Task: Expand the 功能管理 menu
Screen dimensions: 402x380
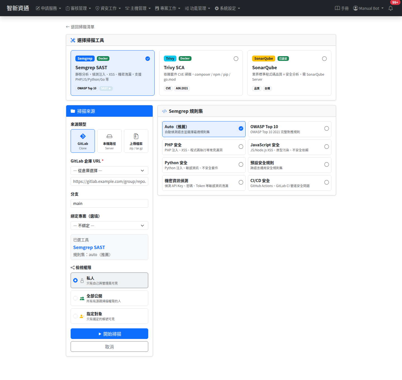Action: point(198,8)
